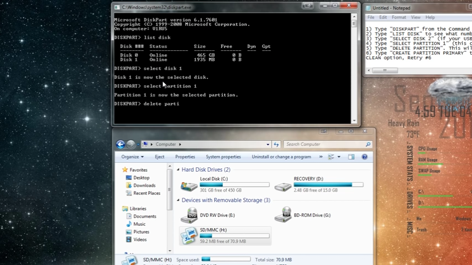The height and width of the screenshot is (265, 472).
Task: Select the RECOVERY (D:) drive icon
Action: (283, 185)
